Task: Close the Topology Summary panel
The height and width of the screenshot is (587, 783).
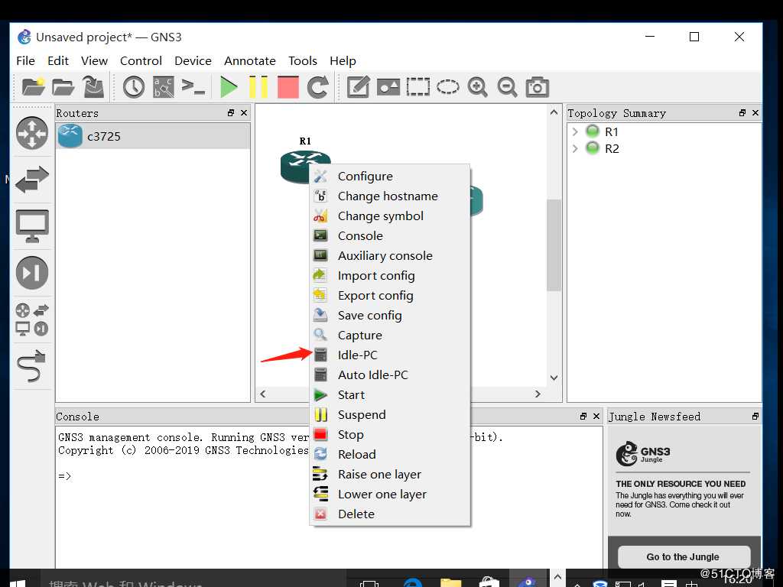Action: [755, 113]
